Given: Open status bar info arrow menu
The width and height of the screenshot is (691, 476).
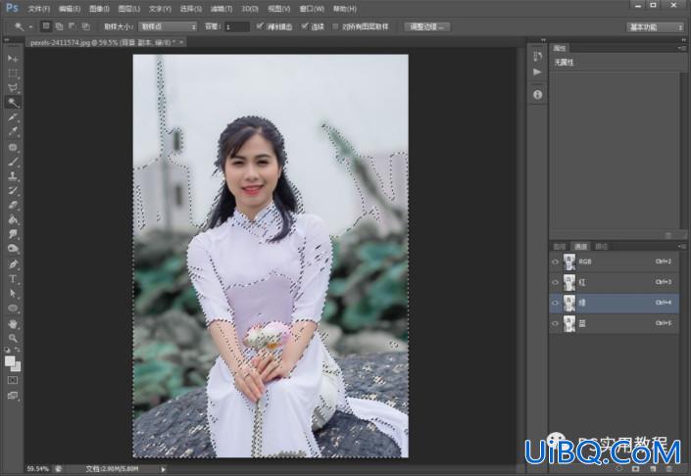Looking at the screenshot, I should 163,469.
